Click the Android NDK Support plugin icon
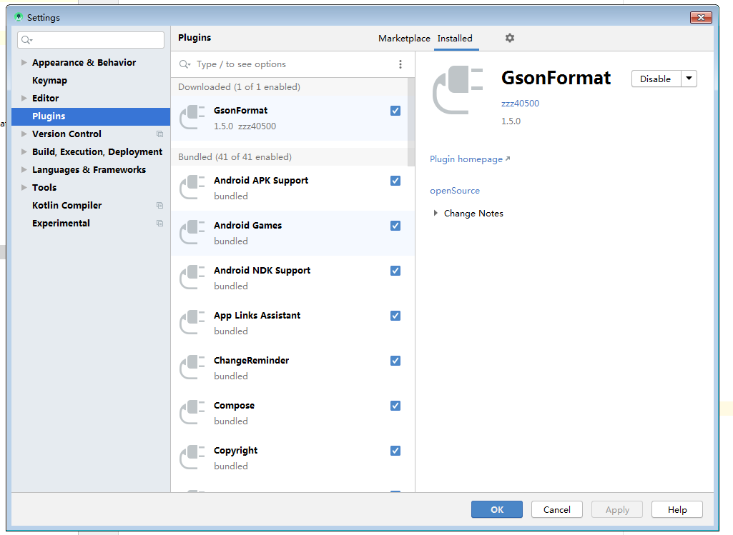 coord(192,278)
